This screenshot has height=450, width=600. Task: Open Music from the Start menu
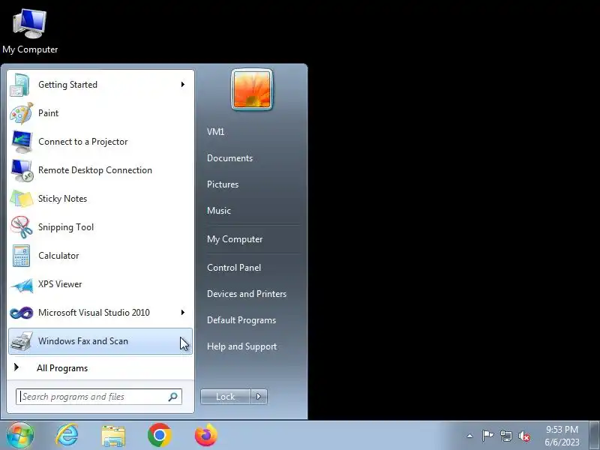click(x=219, y=211)
